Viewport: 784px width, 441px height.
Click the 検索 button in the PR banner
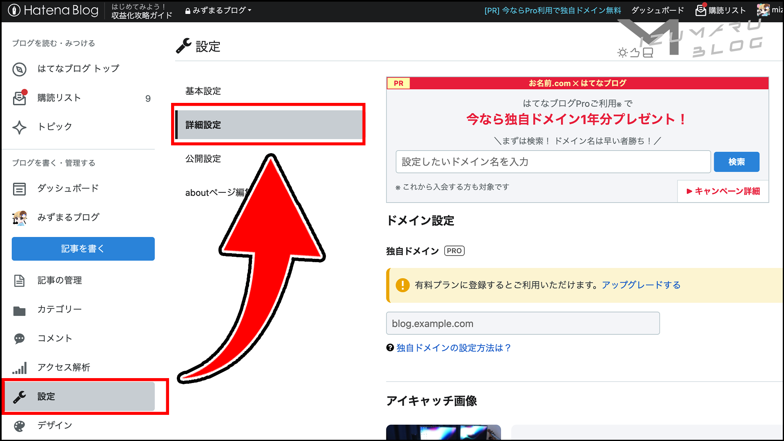click(736, 162)
